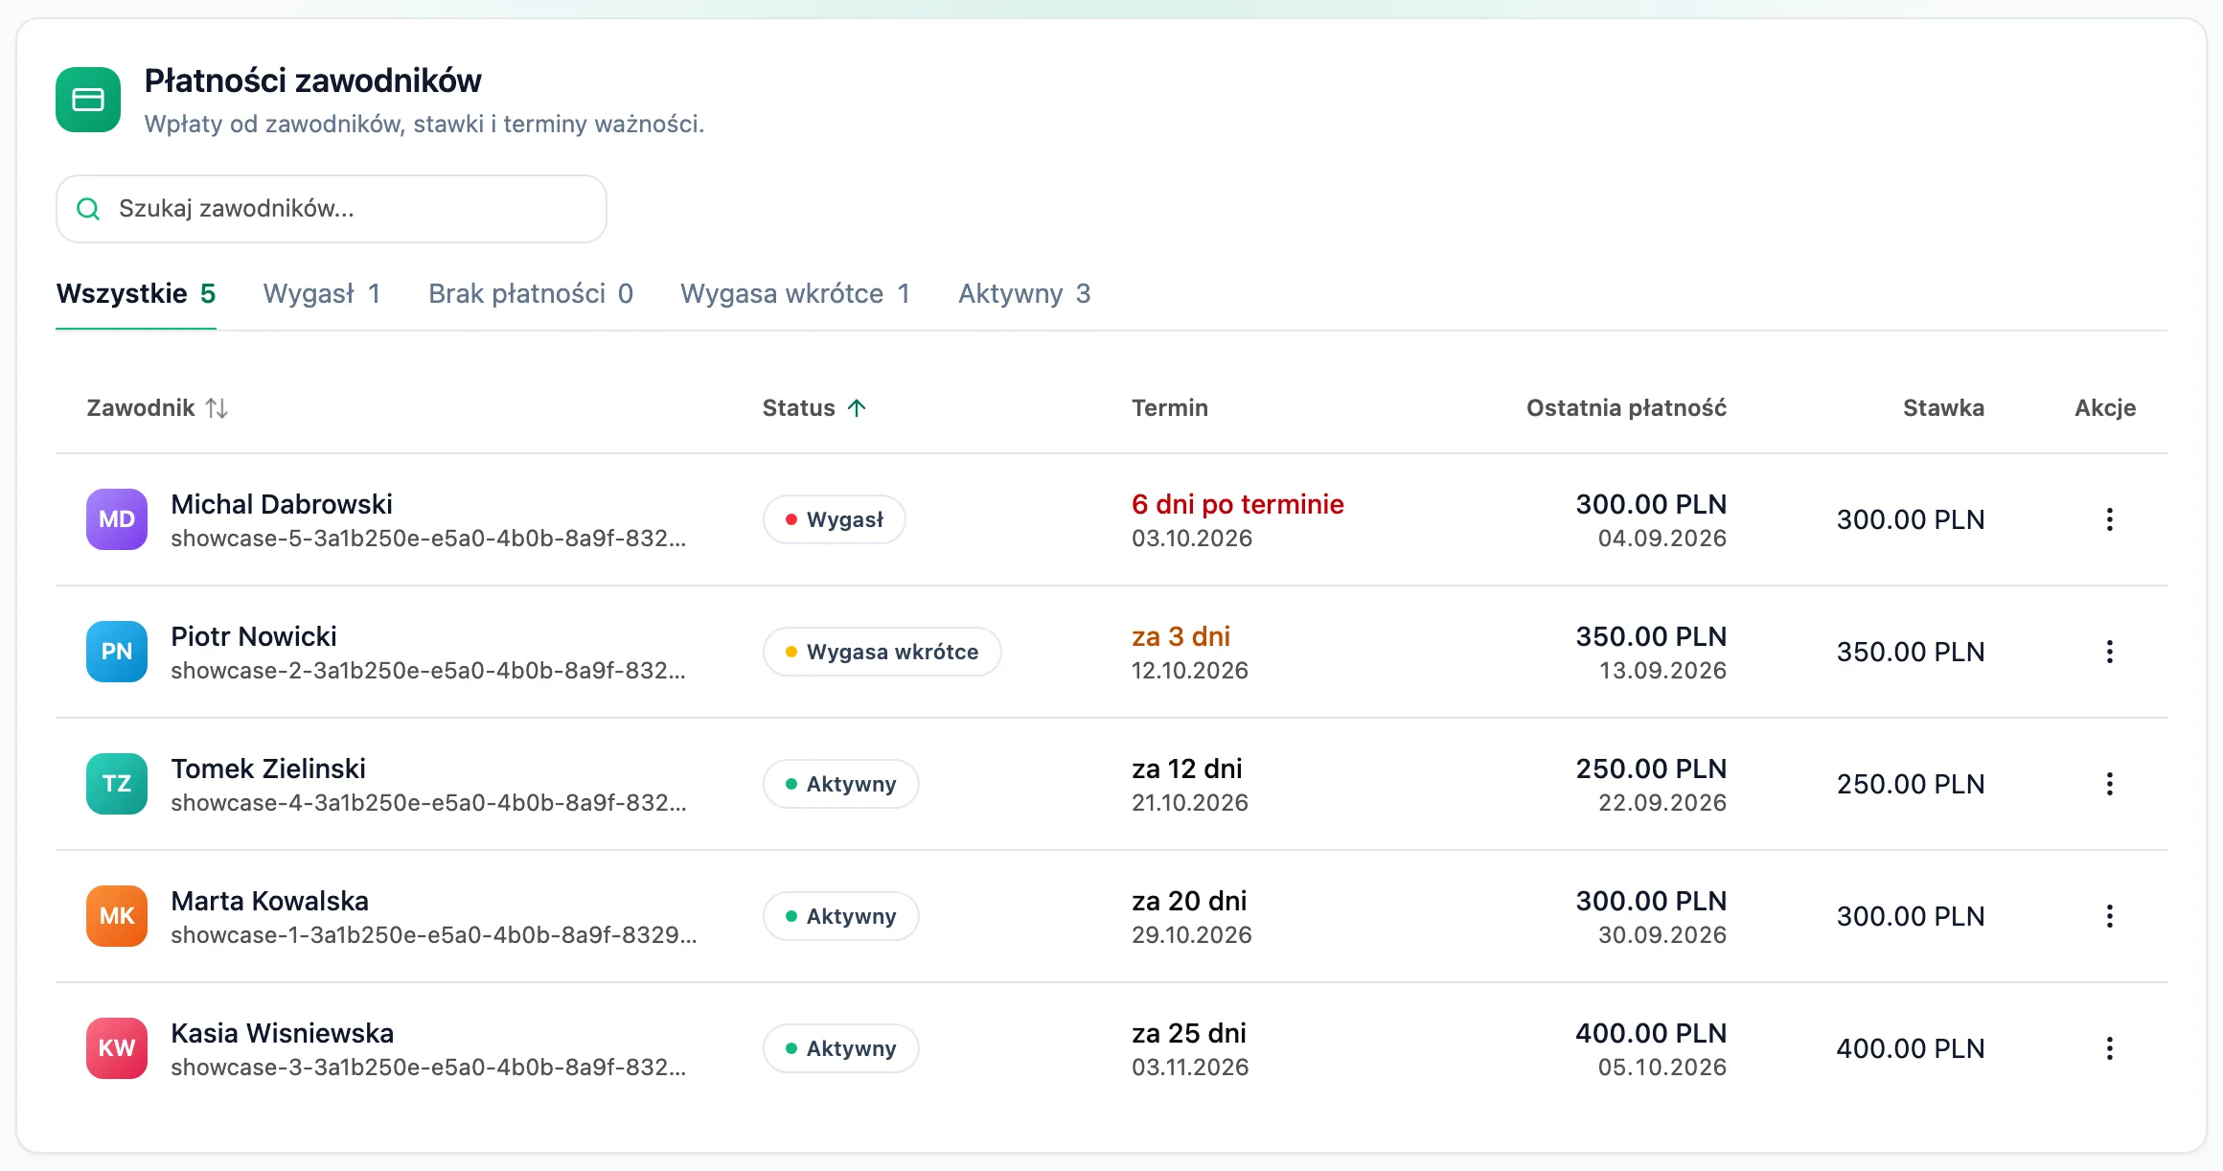Click the KW avatar badge
The height and width of the screenshot is (1171, 2223).
[x=117, y=1048]
